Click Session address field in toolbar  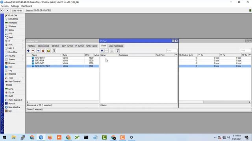coord(42,11)
